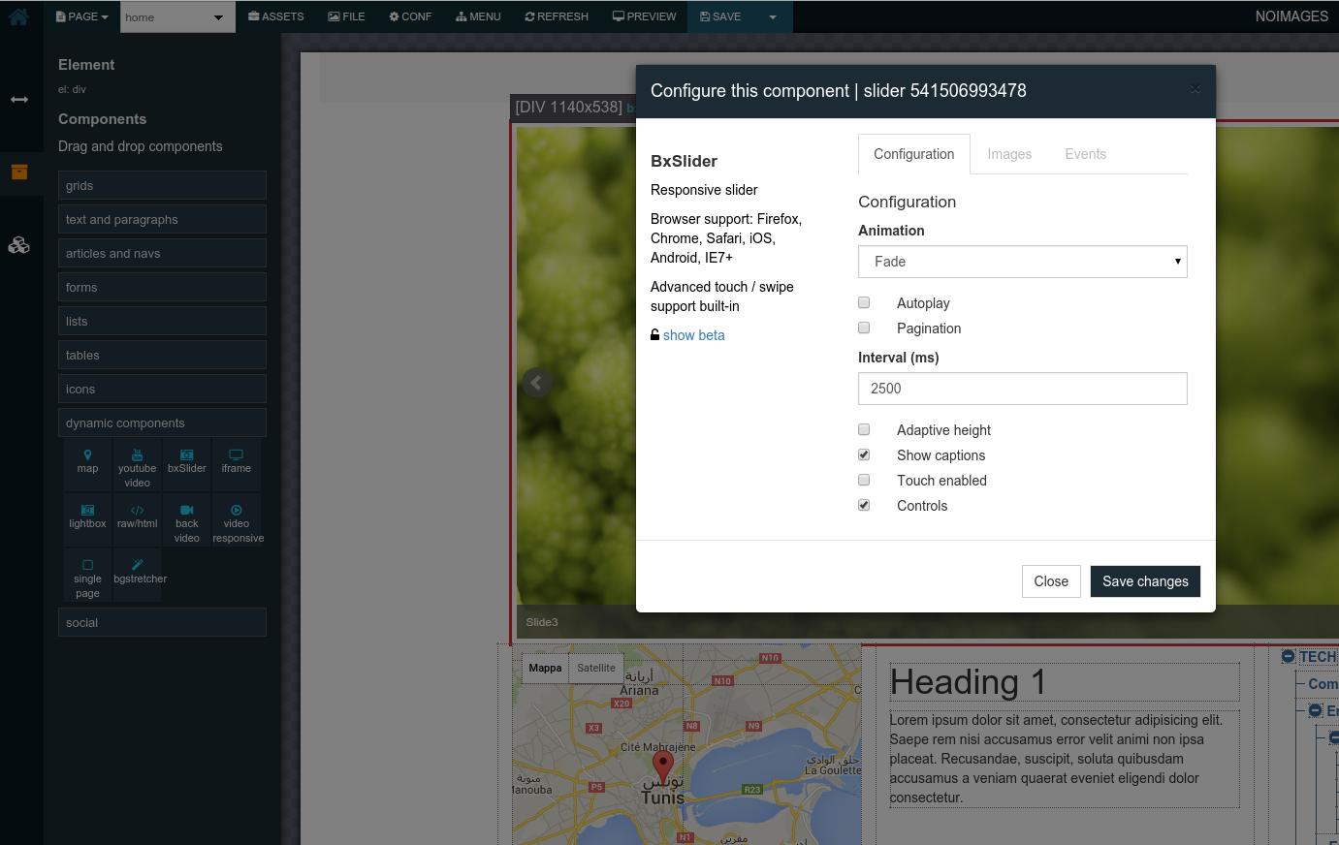Select the bgstretcher component
1339x845 pixels.
(x=140, y=573)
